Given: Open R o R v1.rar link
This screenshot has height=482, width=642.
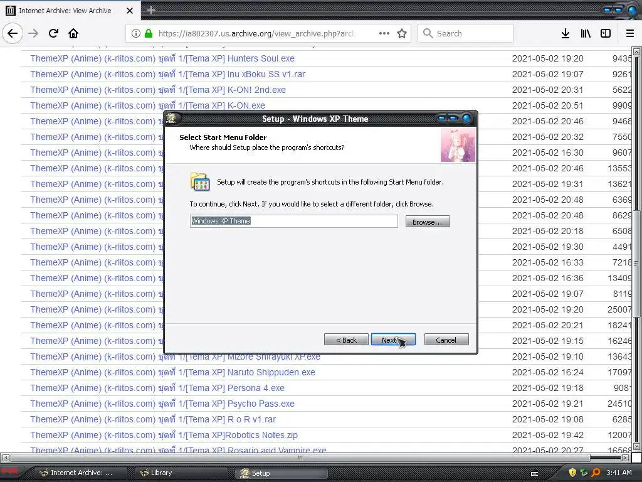Looking at the screenshot, I should 153,419.
